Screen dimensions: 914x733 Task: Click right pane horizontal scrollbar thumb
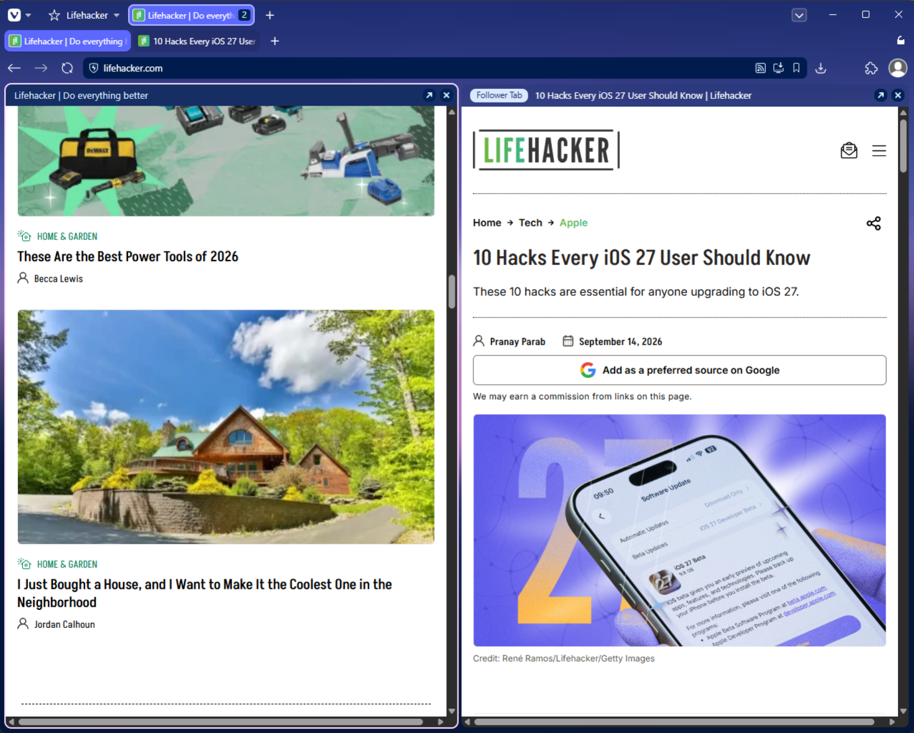coord(674,722)
